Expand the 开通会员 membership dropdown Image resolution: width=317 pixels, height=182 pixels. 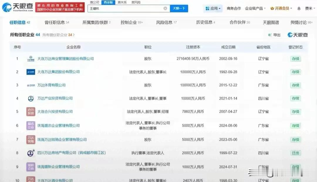pyautogui.click(x=281, y=8)
